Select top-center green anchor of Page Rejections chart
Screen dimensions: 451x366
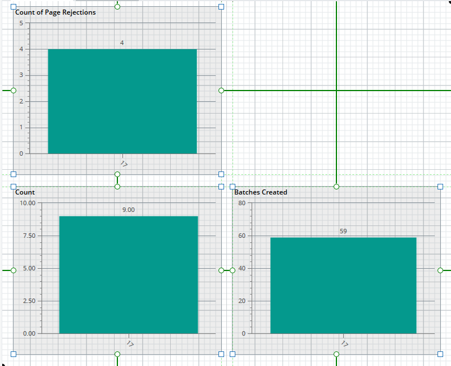(117, 7)
